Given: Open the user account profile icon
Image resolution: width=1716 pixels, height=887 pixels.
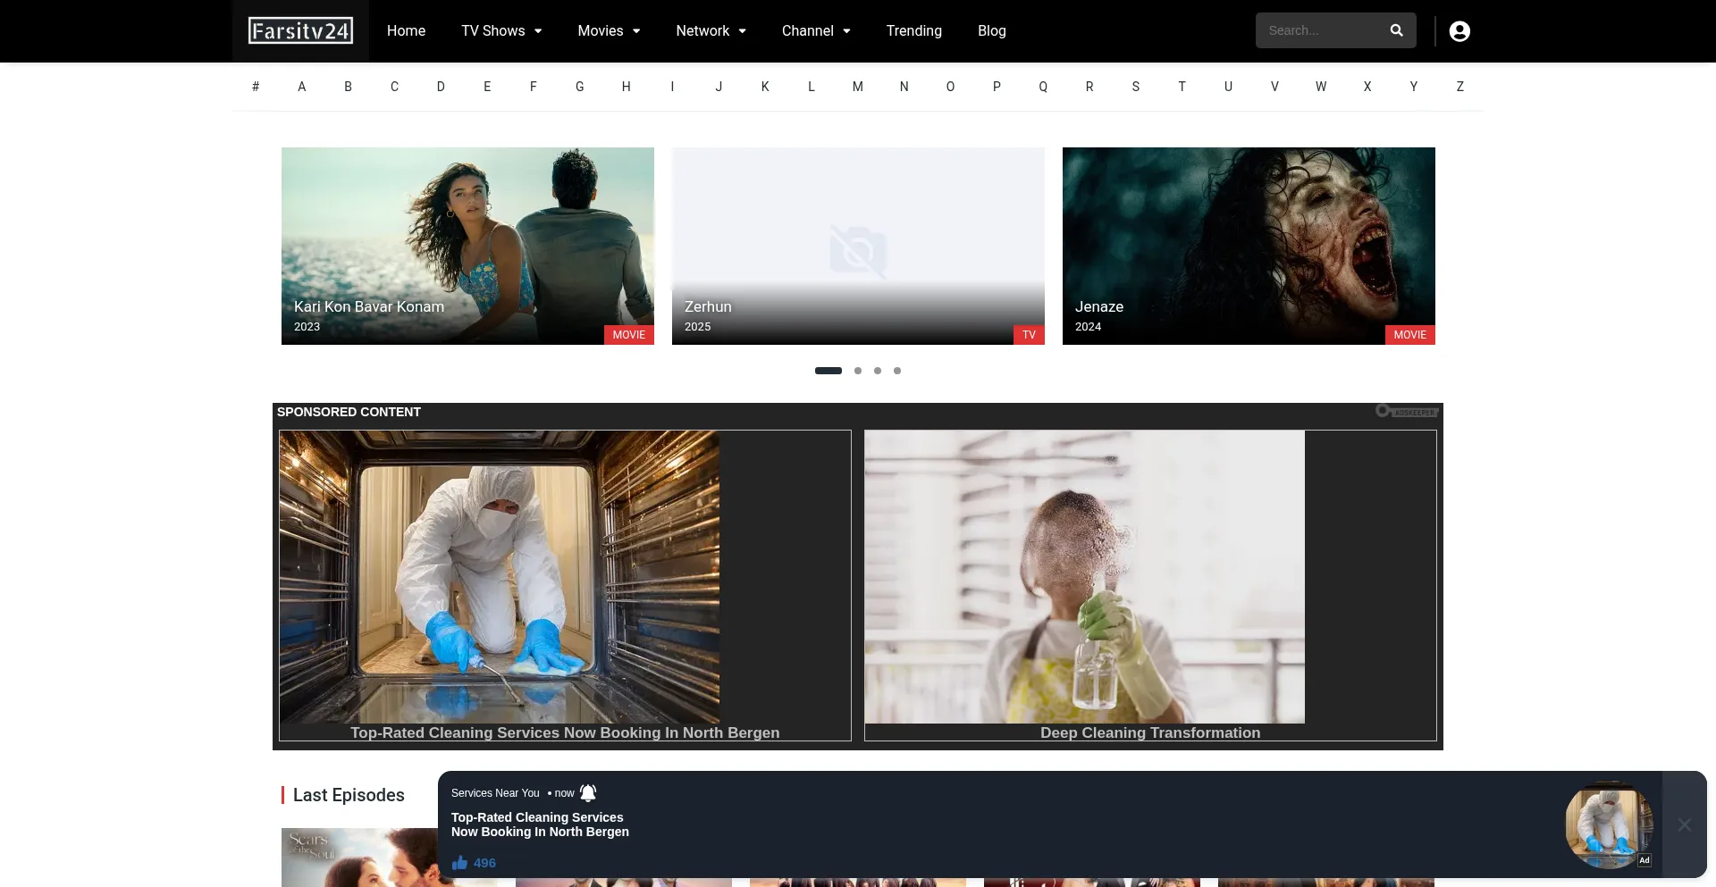Looking at the screenshot, I should (x=1459, y=31).
